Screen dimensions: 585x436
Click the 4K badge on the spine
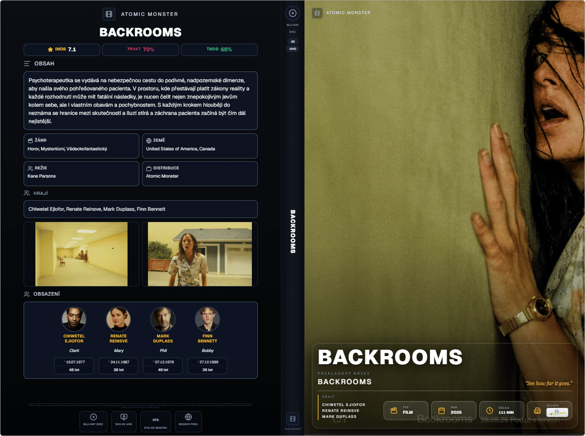pyautogui.click(x=293, y=41)
